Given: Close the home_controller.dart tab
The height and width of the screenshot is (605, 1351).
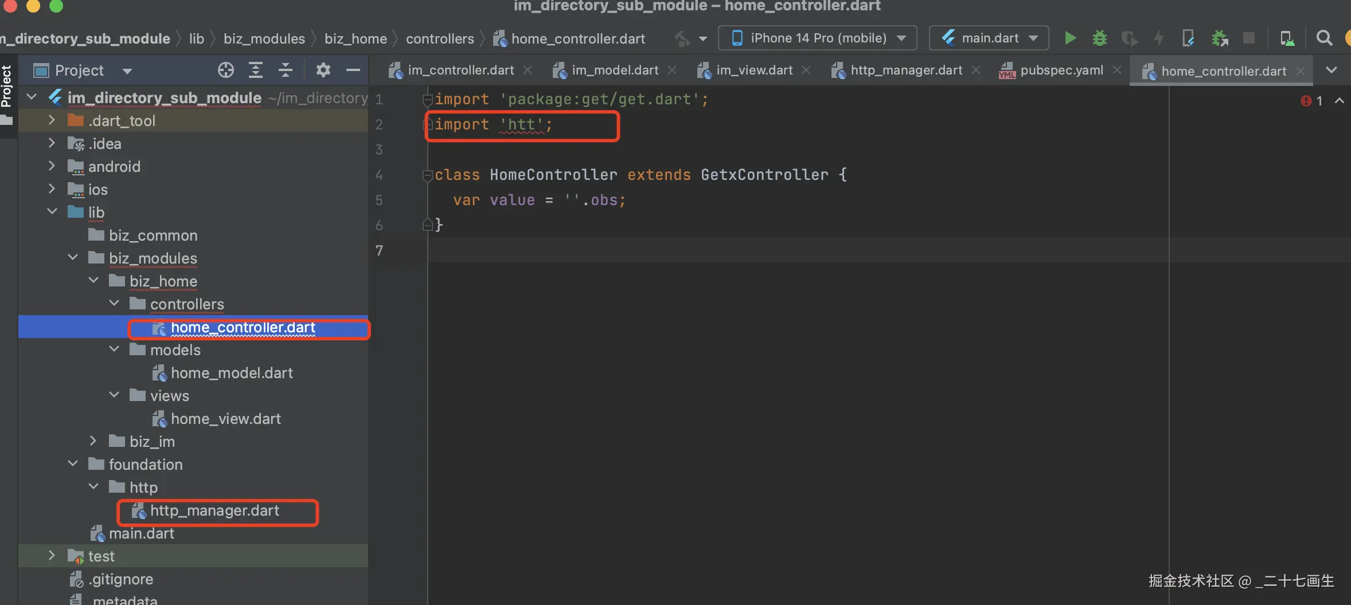Looking at the screenshot, I should click(1301, 71).
